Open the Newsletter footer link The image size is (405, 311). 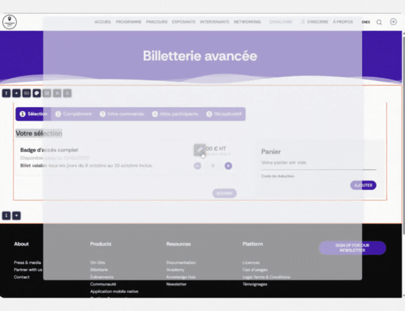click(x=176, y=284)
